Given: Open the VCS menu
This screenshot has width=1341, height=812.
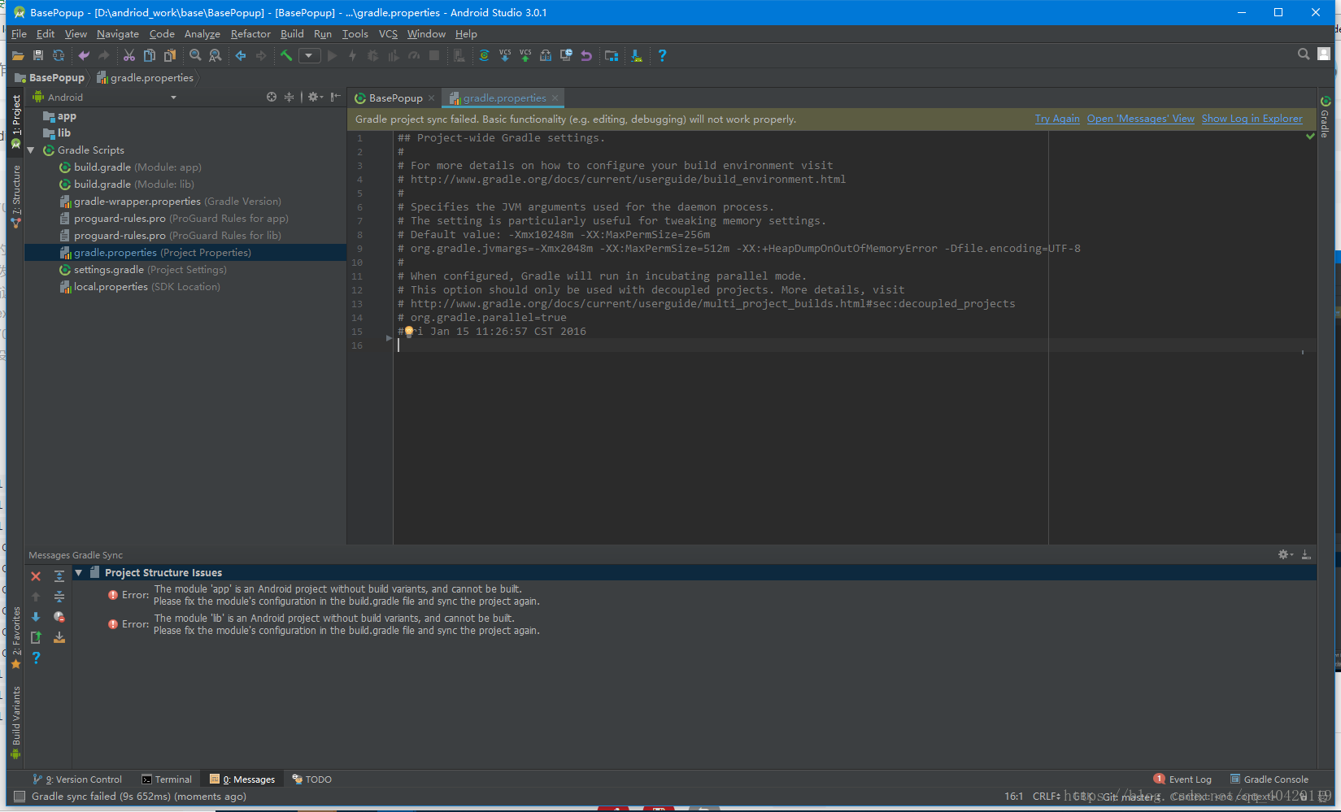Looking at the screenshot, I should (388, 34).
